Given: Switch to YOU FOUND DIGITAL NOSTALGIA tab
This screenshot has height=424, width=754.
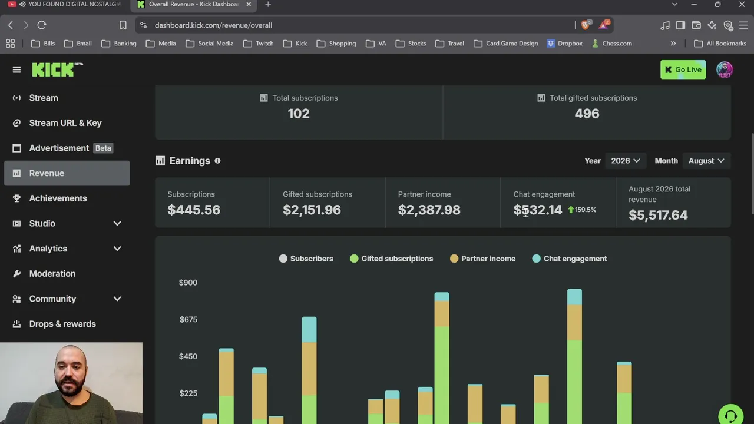Looking at the screenshot, I should [x=65, y=4].
